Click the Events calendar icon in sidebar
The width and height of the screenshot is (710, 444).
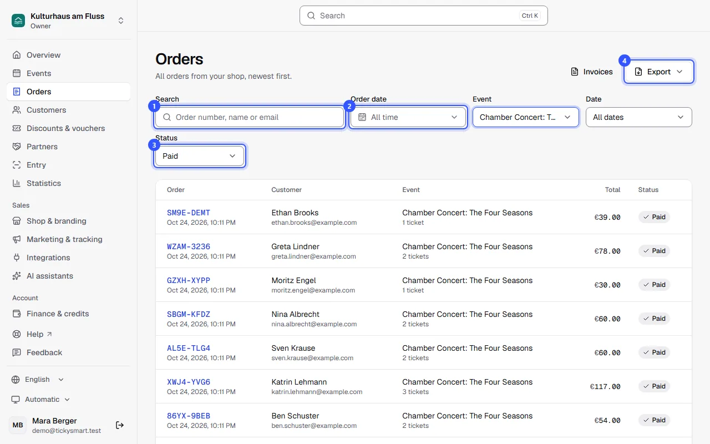click(x=17, y=73)
